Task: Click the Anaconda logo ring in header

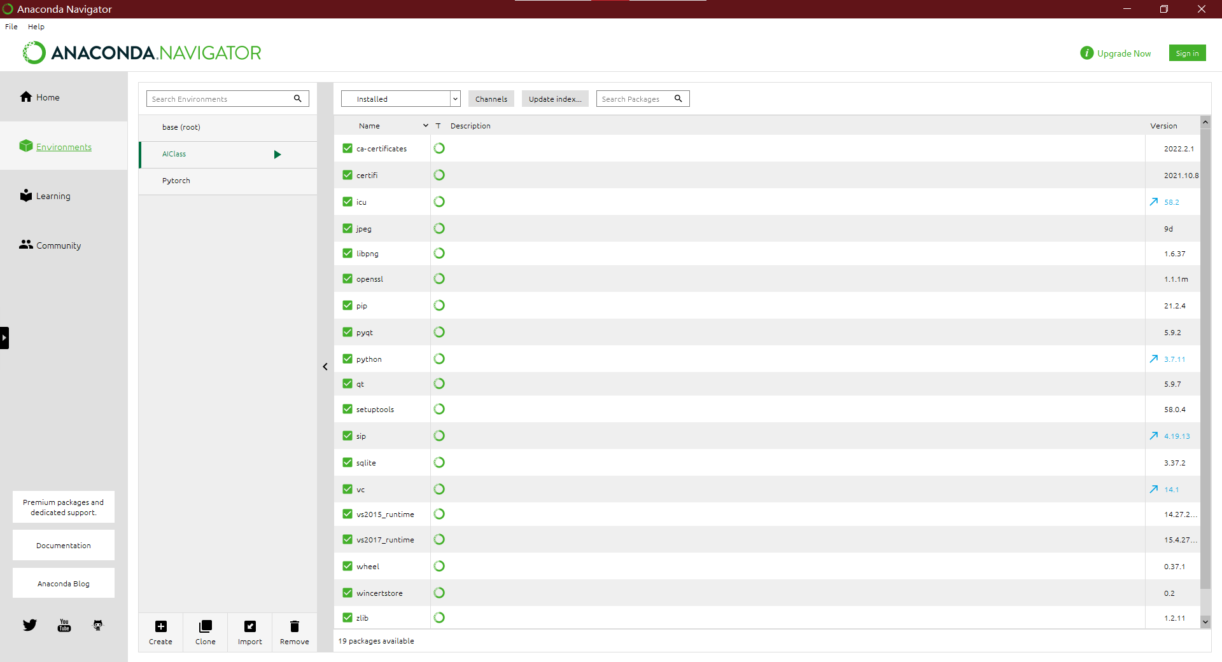Action: [34, 53]
